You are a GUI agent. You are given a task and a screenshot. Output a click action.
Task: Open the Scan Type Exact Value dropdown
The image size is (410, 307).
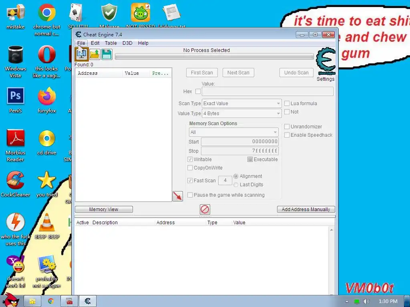point(241,104)
